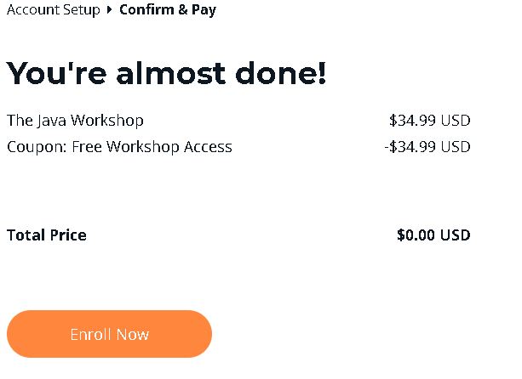Click "USD" beside the $0.00 total

[x=456, y=235]
